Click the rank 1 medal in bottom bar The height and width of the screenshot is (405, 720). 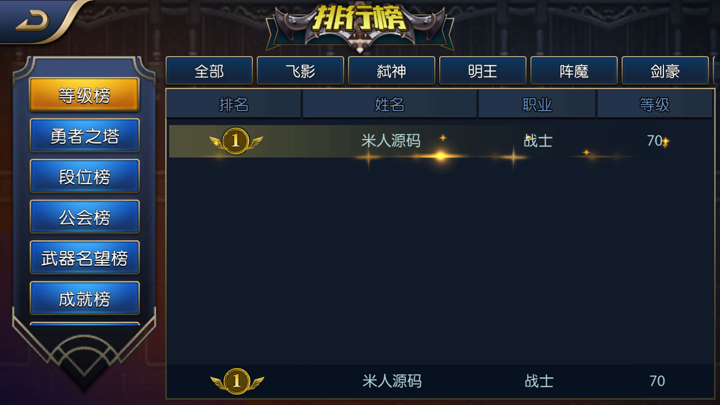pos(237,381)
